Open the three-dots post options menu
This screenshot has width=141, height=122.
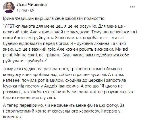[132, 7]
